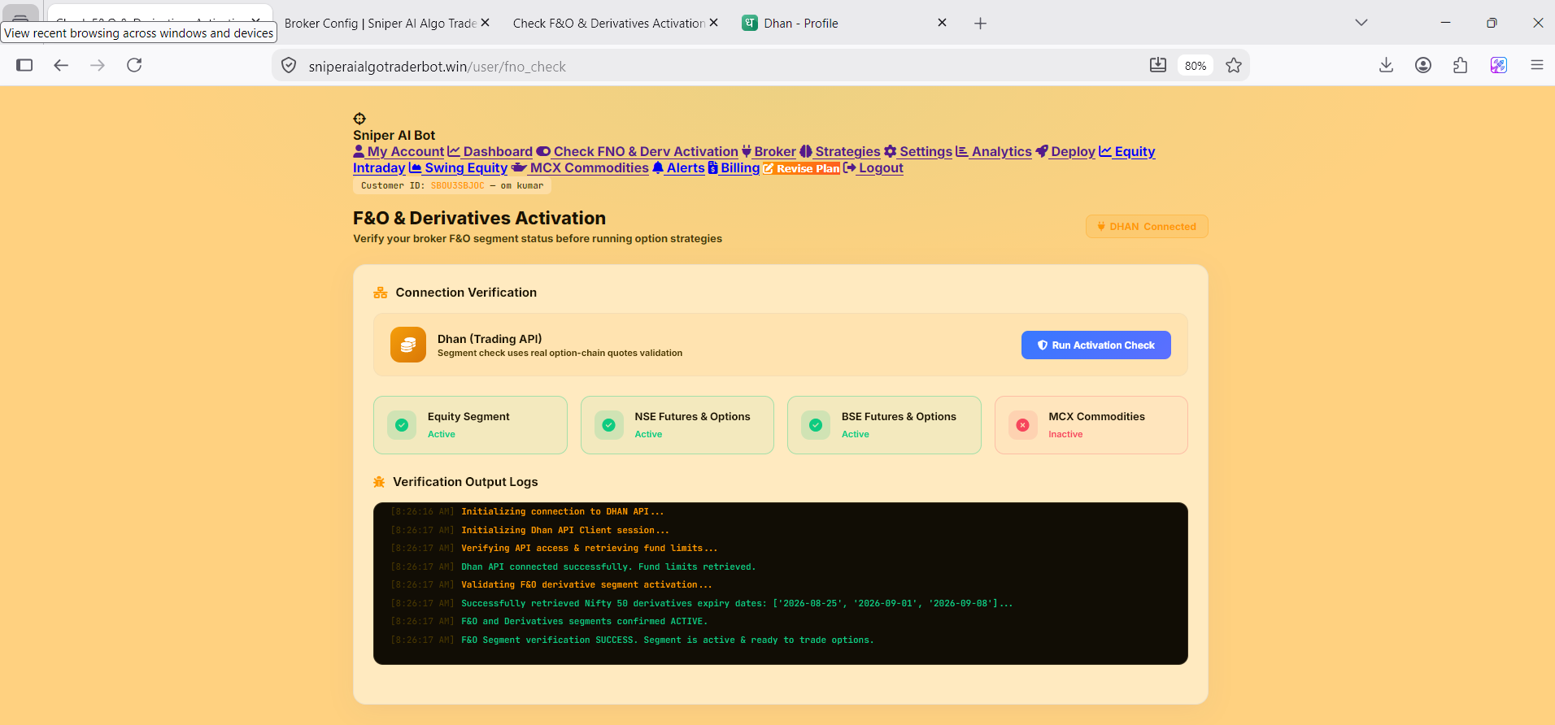Select the Equity Segment status card
The width and height of the screenshot is (1555, 725).
pyautogui.click(x=470, y=425)
